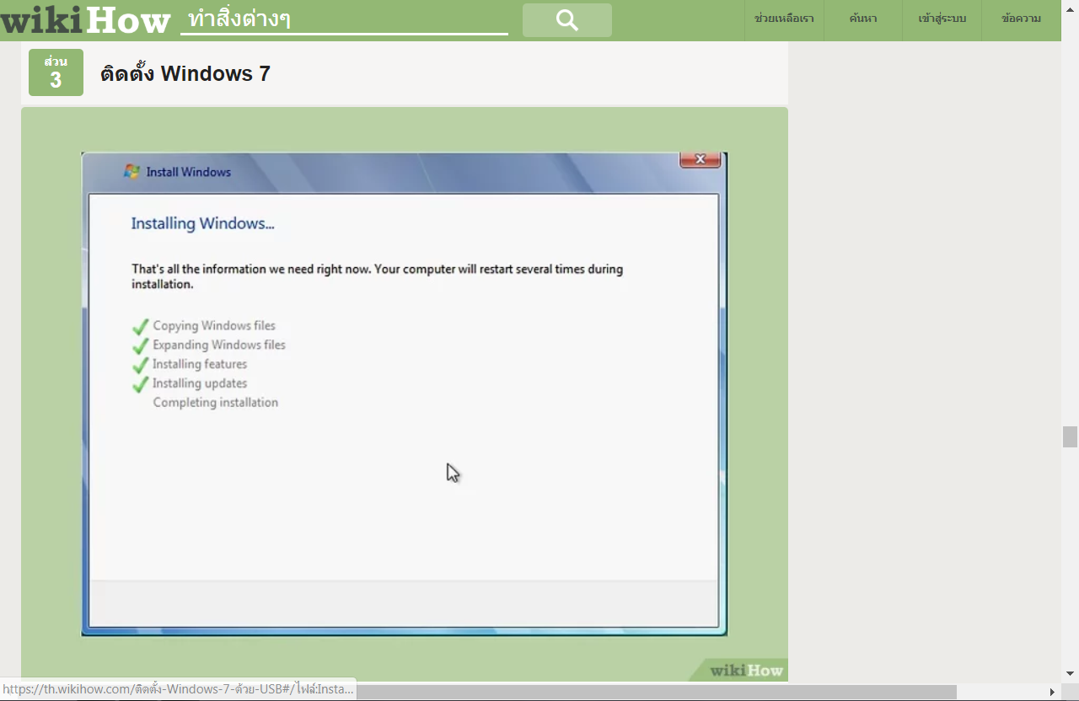Click the 'Expanding Windows files' text
1079x701 pixels.
pos(219,345)
